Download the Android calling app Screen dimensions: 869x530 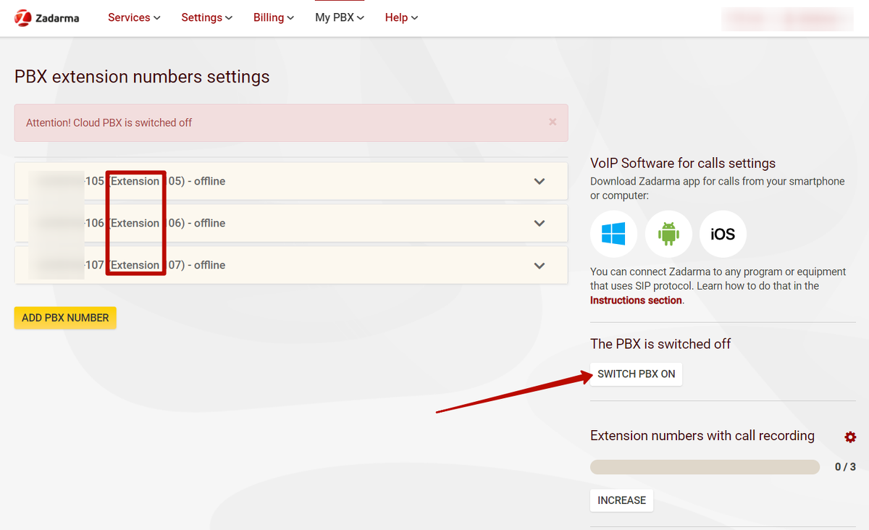[x=668, y=234]
